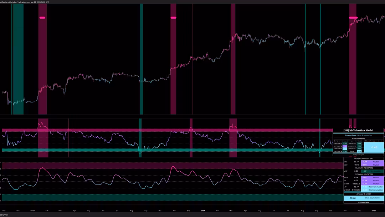Click the pink signal marker near February 2023
The width and height of the screenshot is (385, 217).
click(x=42, y=18)
